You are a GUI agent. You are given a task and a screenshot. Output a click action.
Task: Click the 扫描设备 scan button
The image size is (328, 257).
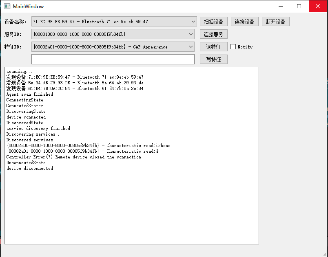point(213,22)
